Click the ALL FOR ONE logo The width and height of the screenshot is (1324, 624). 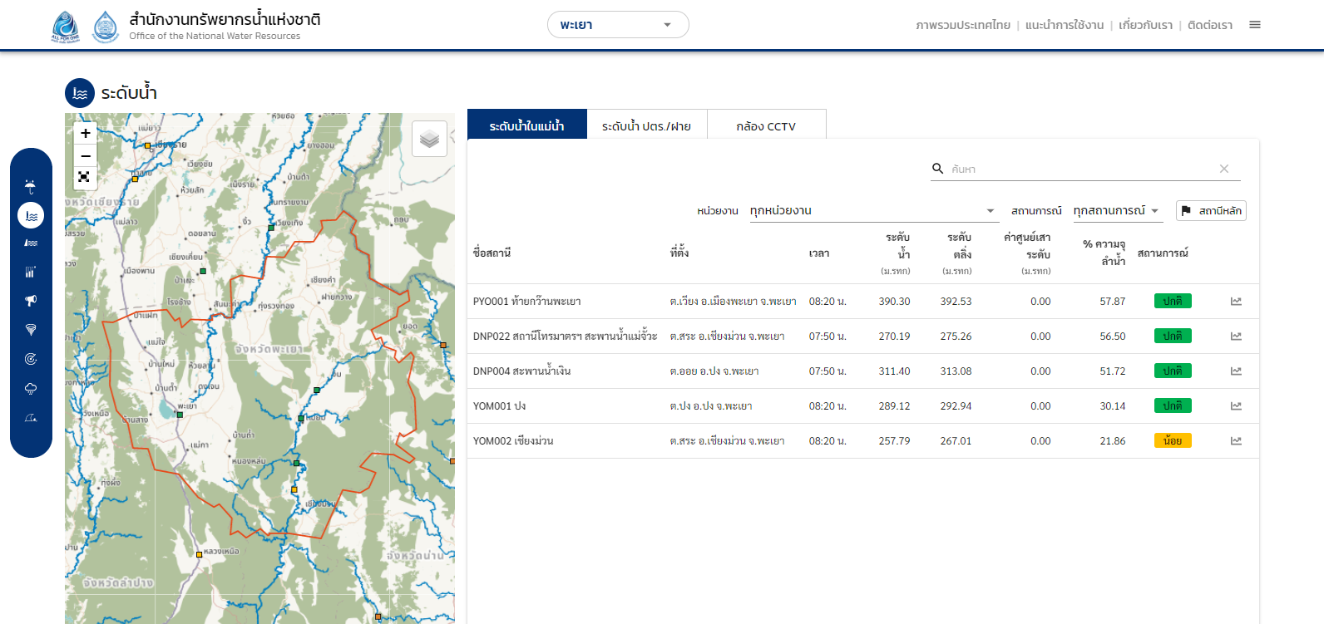[65, 27]
